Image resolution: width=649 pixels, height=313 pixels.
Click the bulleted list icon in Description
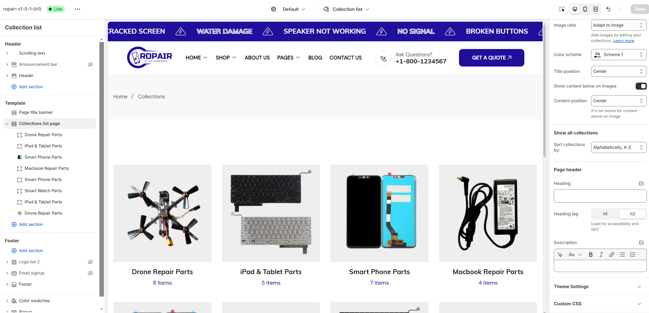(x=622, y=255)
